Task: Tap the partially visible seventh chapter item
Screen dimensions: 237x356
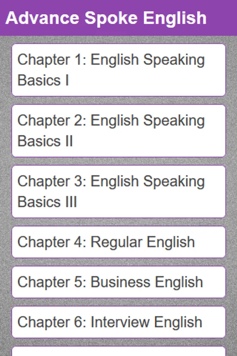Action: click(118, 352)
